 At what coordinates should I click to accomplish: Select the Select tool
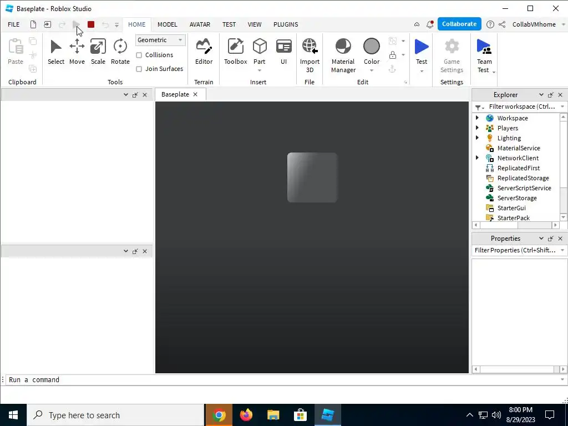coord(56,52)
